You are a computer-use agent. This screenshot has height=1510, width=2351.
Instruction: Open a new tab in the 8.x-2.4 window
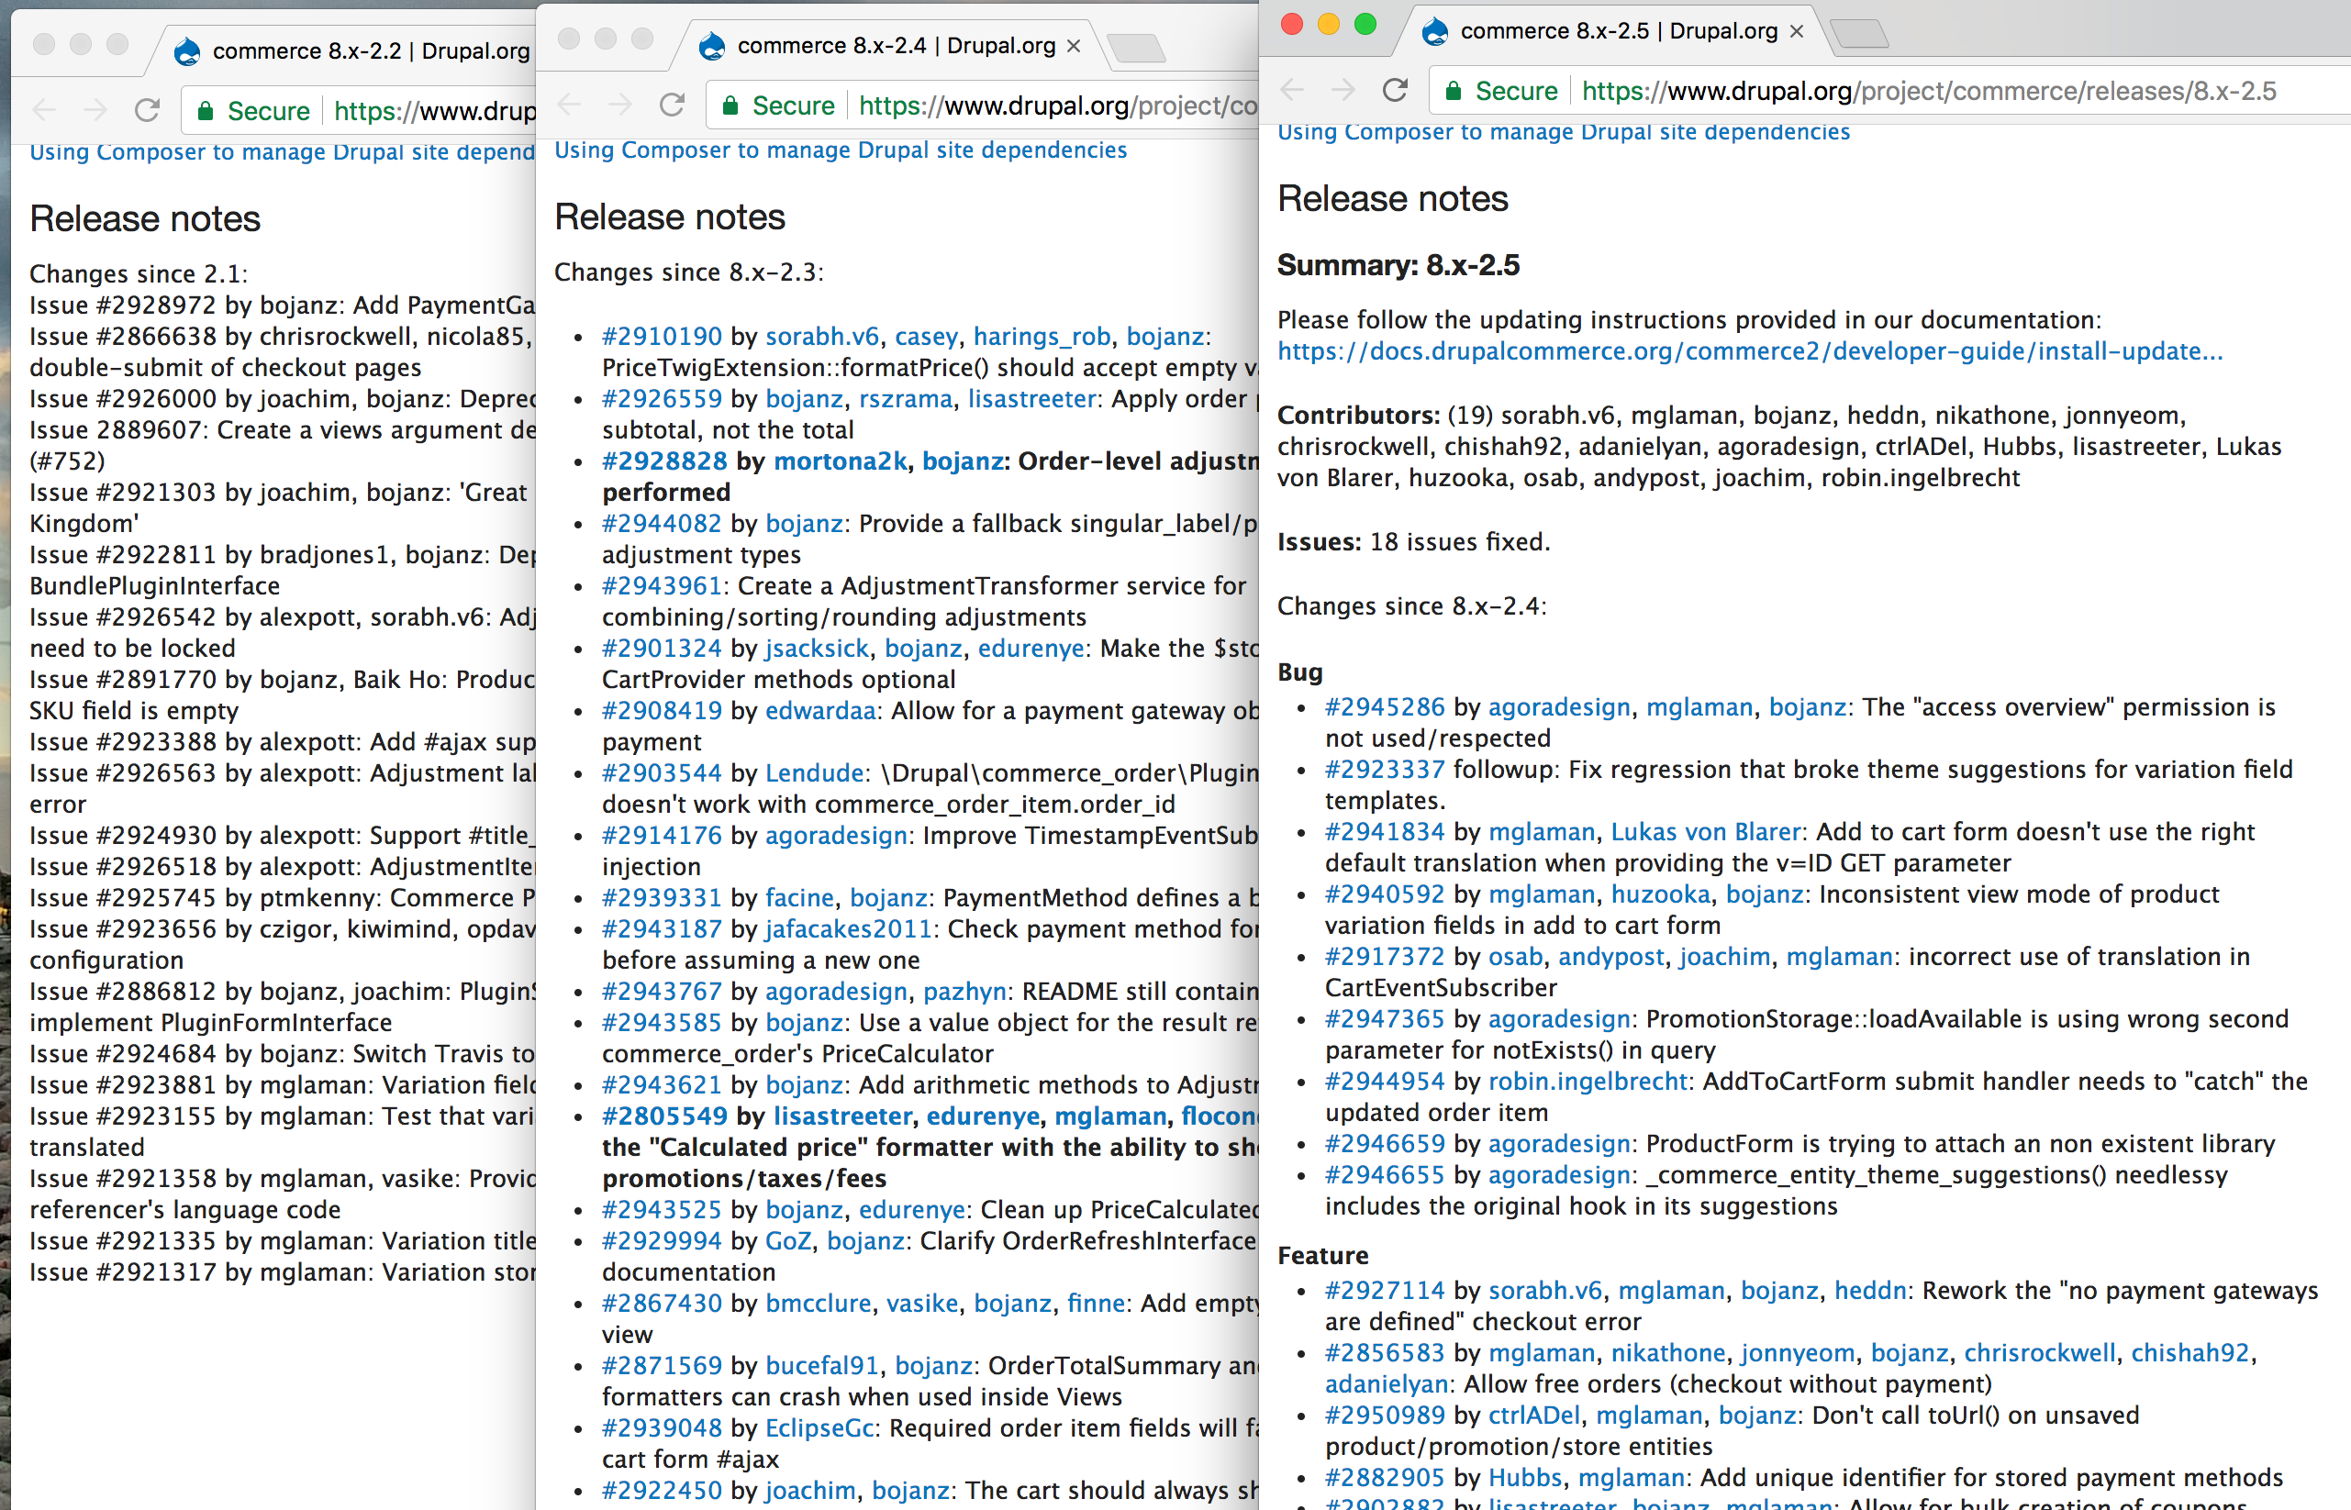click(x=1136, y=48)
